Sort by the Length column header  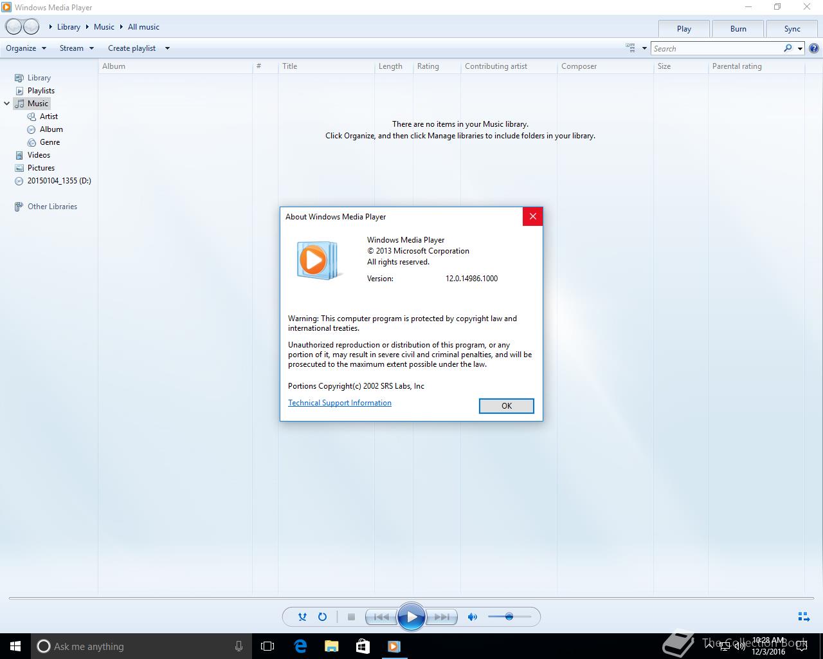coord(393,66)
